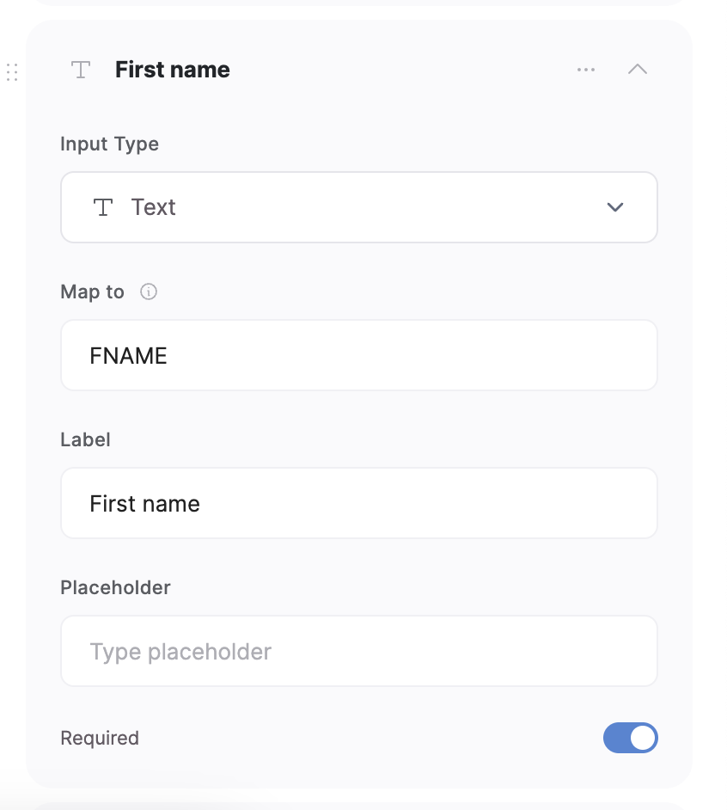Click the "Map to" section label
The image size is (727, 810).
click(x=92, y=291)
